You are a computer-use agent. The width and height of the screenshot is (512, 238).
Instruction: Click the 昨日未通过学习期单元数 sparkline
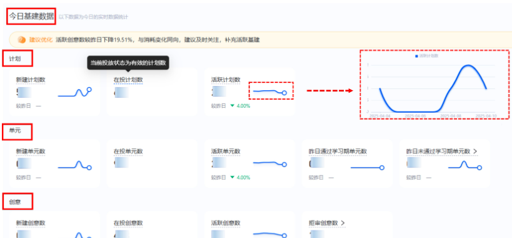[x=465, y=165]
